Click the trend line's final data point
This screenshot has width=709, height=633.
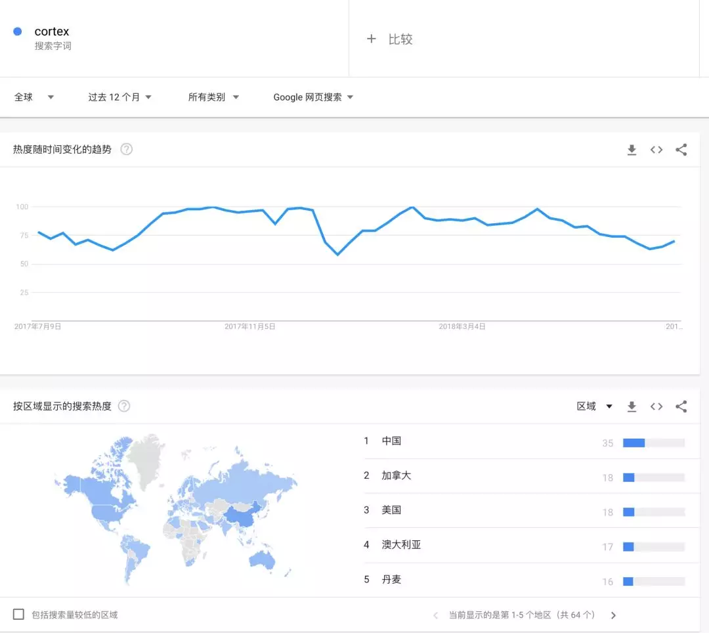pyautogui.click(x=674, y=242)
